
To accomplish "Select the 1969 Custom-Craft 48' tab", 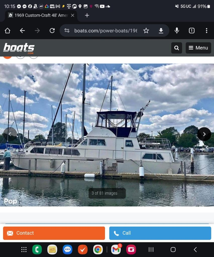I will click(41, 16).
